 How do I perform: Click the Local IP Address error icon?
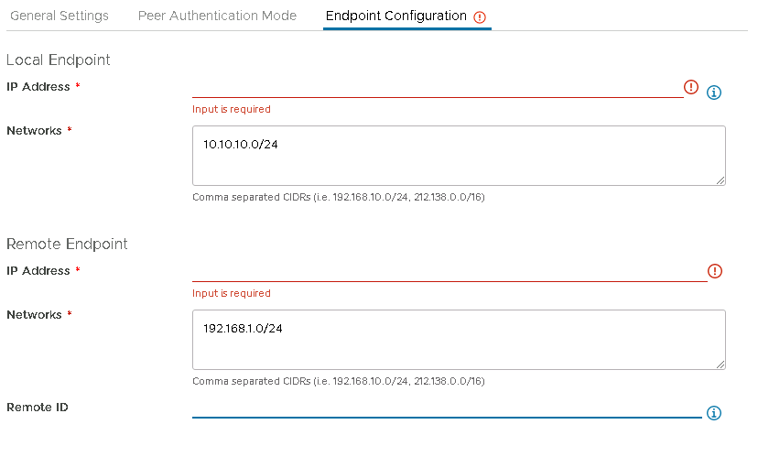[691, 87]
